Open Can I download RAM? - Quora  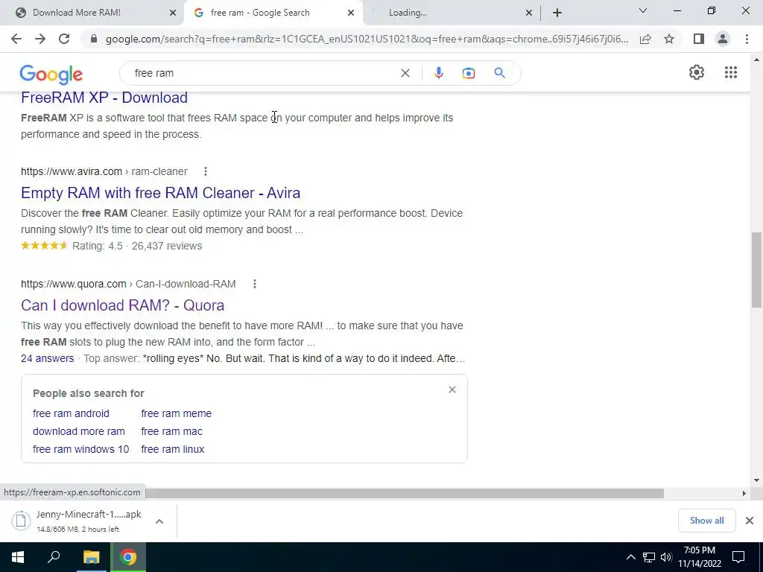pyautogui.click(x=123, y=305)
